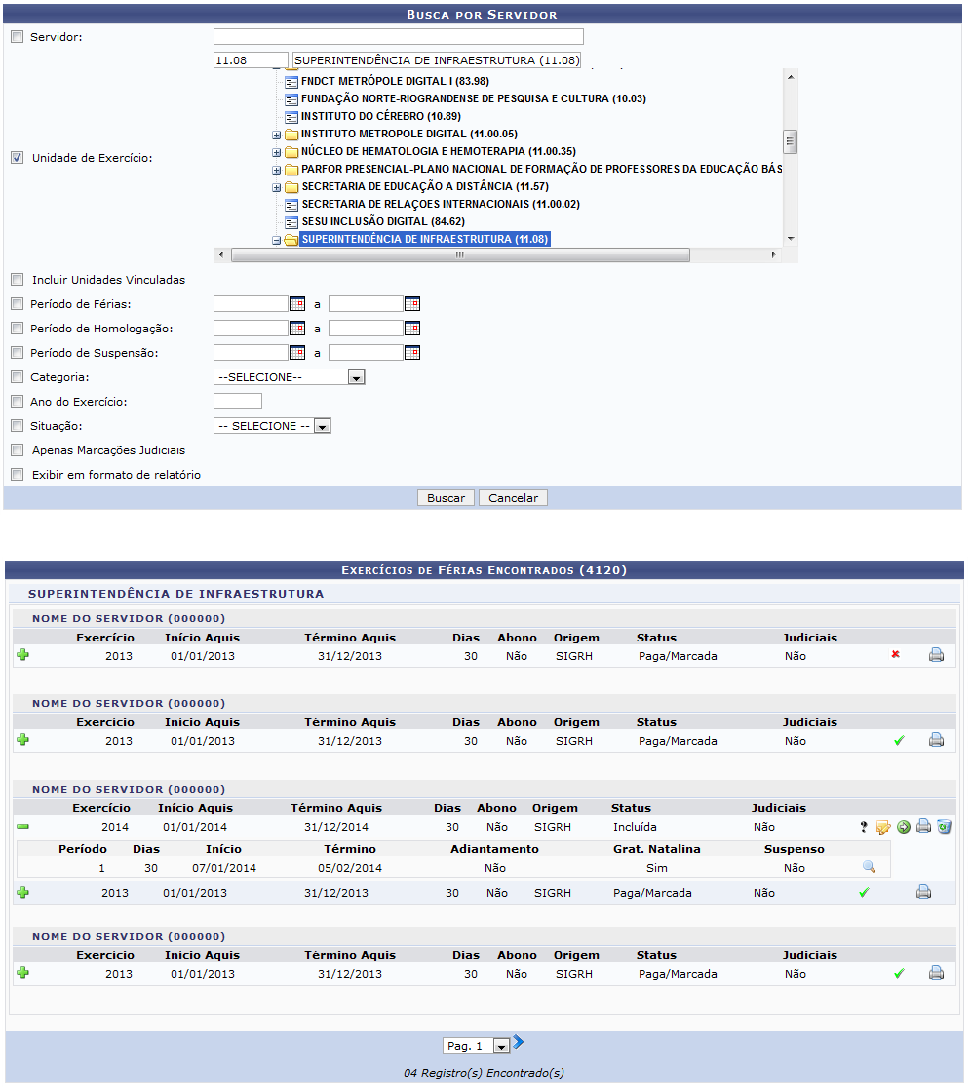Go to next page with blue arrow
The width and height of the screenshot is (971, 1087).
coord(518,1042)
